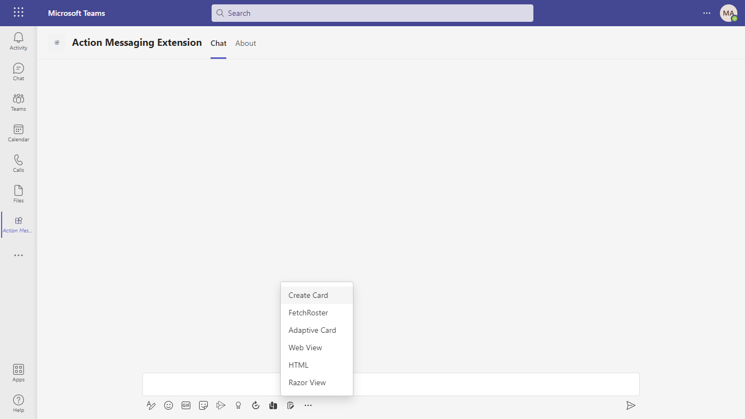
Task: Select Adaptive Card command
Action: click(x=317, y=330)
